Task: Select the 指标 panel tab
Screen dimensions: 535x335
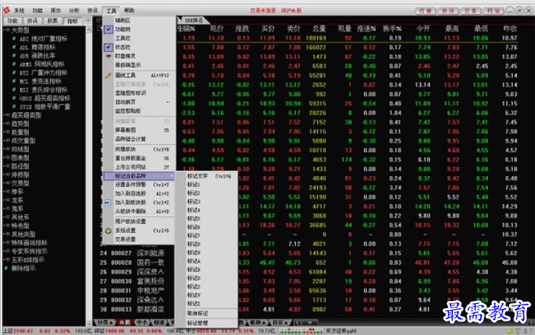Action: tap(73, 21)
